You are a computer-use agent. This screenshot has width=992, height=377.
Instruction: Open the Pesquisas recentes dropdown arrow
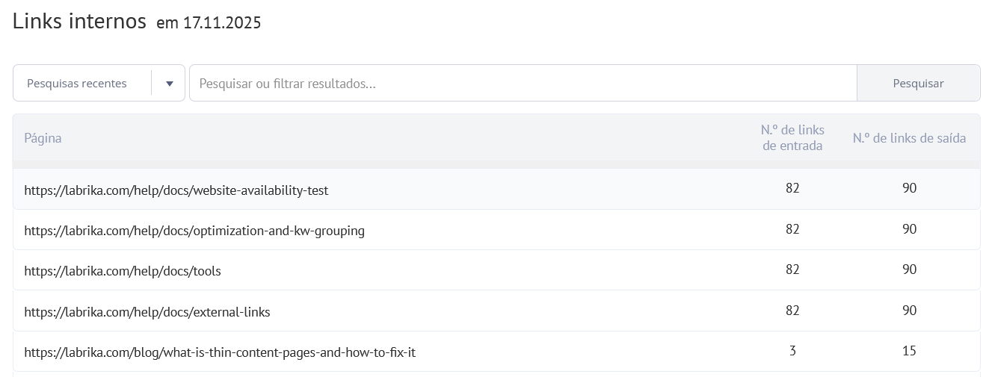(x=170, y=84)
